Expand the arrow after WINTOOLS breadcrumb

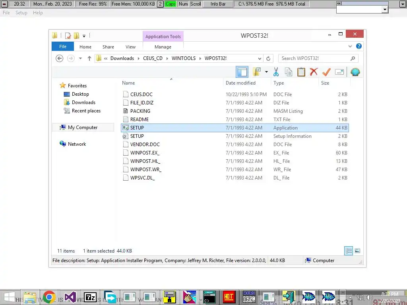200,58
